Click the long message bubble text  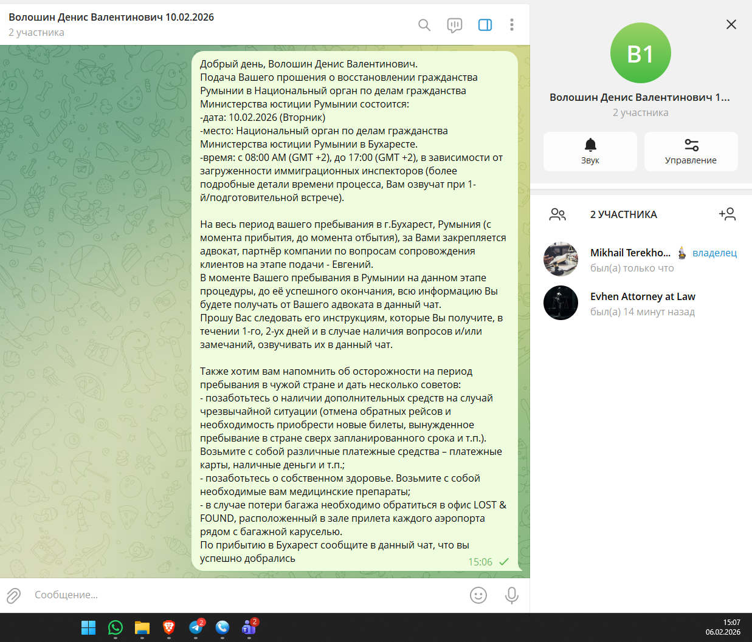coord(354,311)
